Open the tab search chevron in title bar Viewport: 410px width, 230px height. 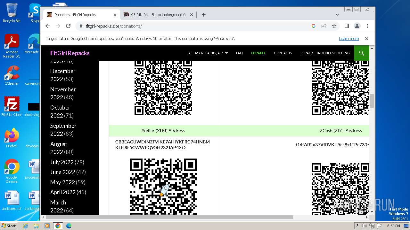tap(337, 15)
